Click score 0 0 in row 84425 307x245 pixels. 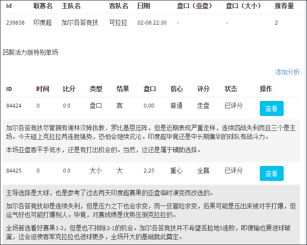click(x=67, y=171)
